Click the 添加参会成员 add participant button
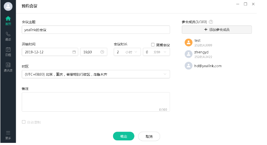267x145 pixels. coord(216,29)
